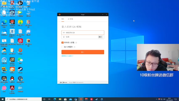Open Task View on taskbar
The width and height of the screenshot is (179, 101).
click(x=50, y=99)
